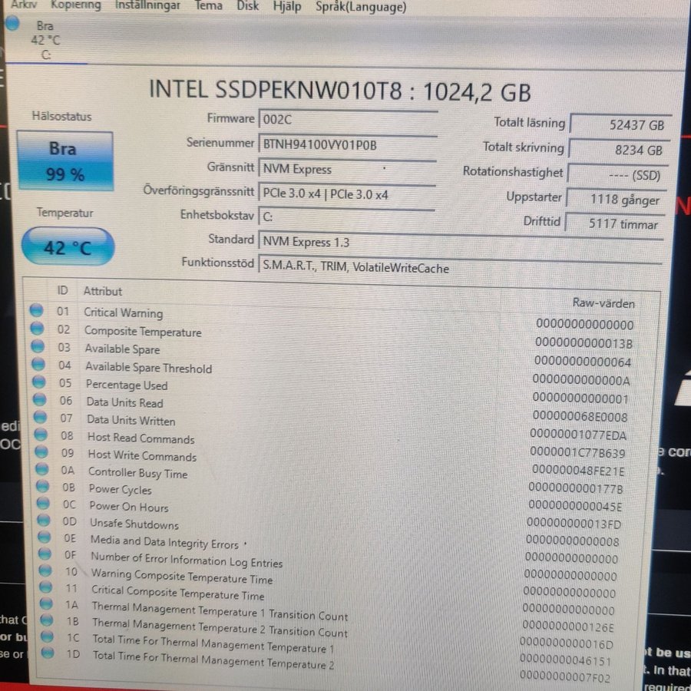The height and width of the screenshot is (691, 691).
Task: Select the C: drive tab showing 42 °C
Action: [45, 40]
